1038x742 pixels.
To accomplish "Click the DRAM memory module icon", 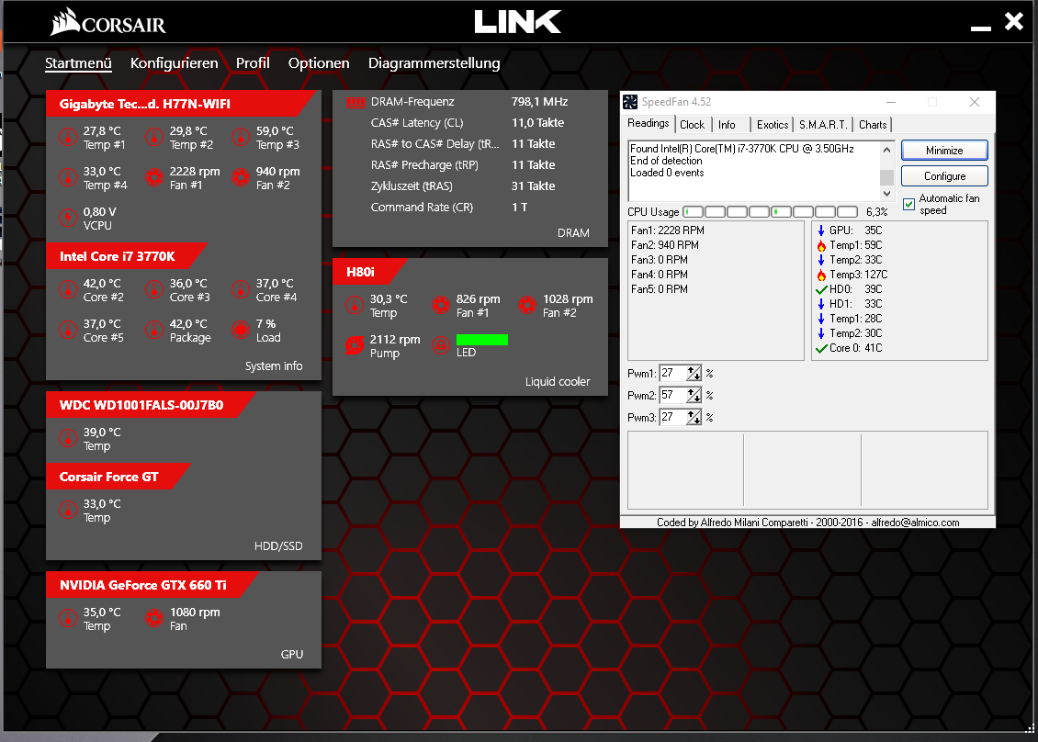I will (x=356, y=103).
